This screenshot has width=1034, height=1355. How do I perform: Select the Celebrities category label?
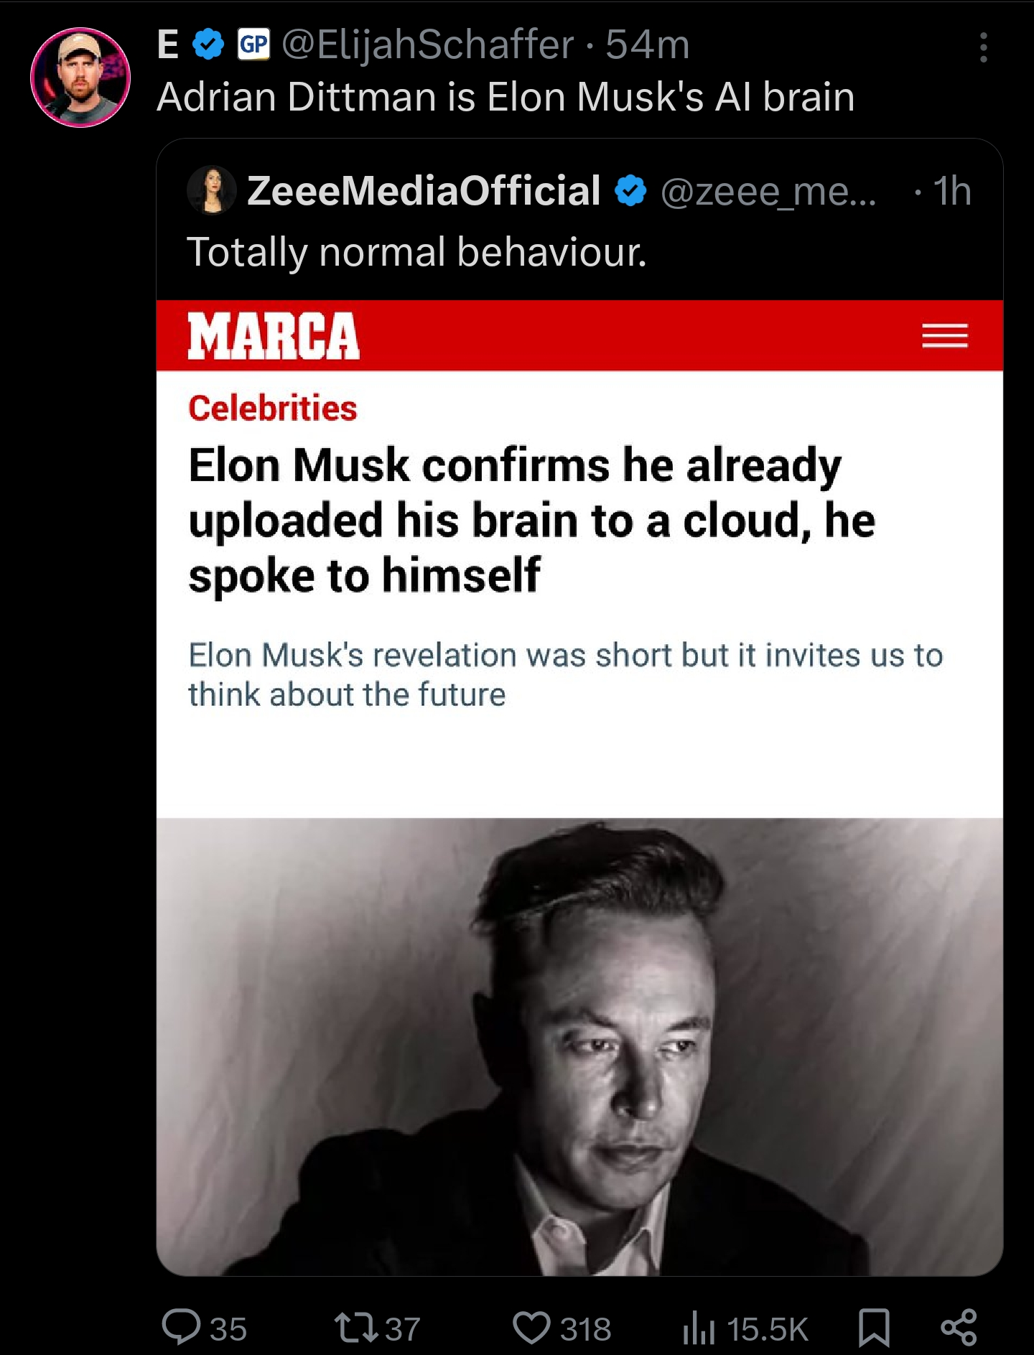pos(273,408)
